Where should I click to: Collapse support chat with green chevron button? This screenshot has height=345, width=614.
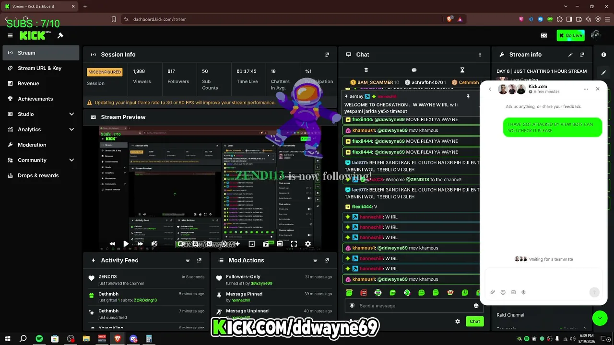pyautogui.click(x=600, y=318)
